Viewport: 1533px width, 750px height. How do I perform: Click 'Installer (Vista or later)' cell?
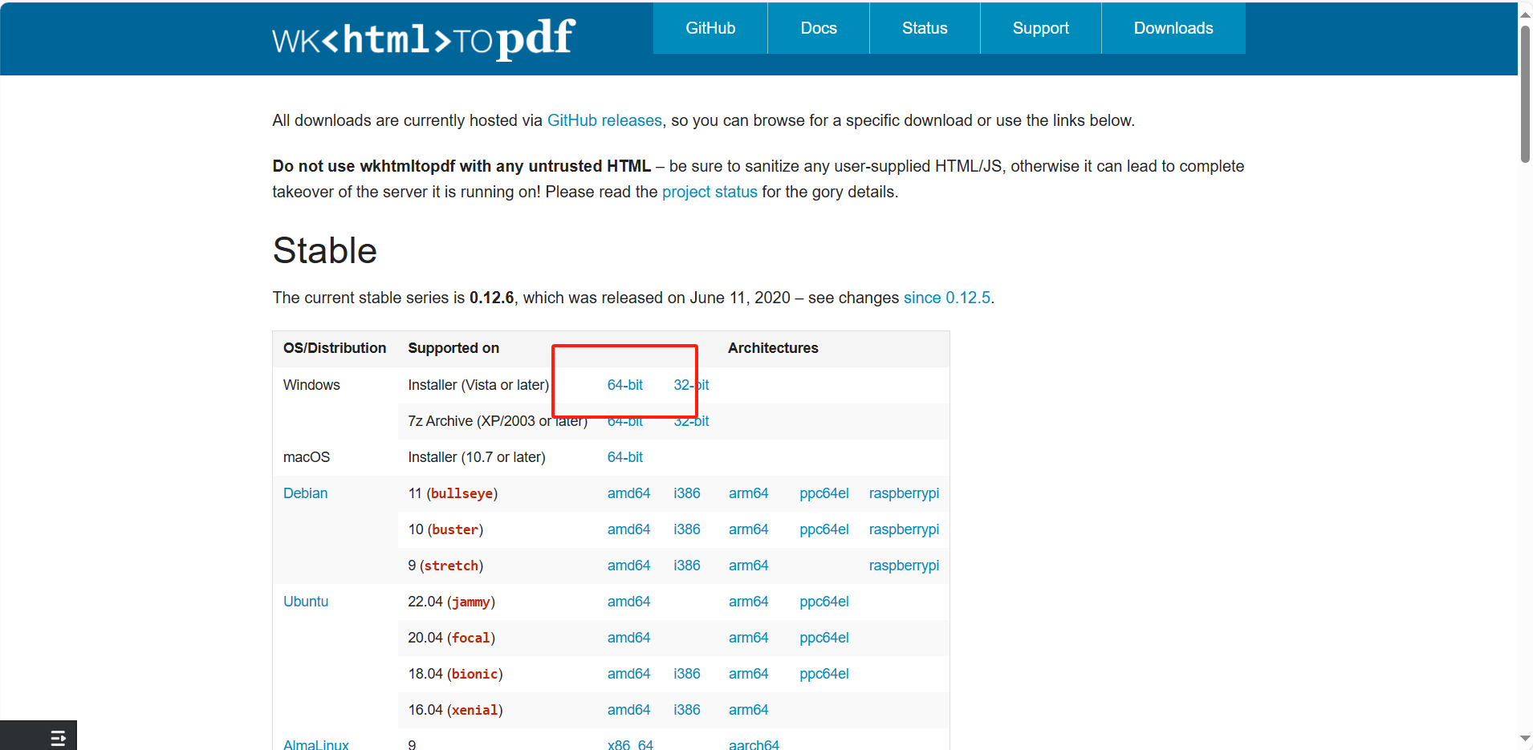click(x=478, y=385)
